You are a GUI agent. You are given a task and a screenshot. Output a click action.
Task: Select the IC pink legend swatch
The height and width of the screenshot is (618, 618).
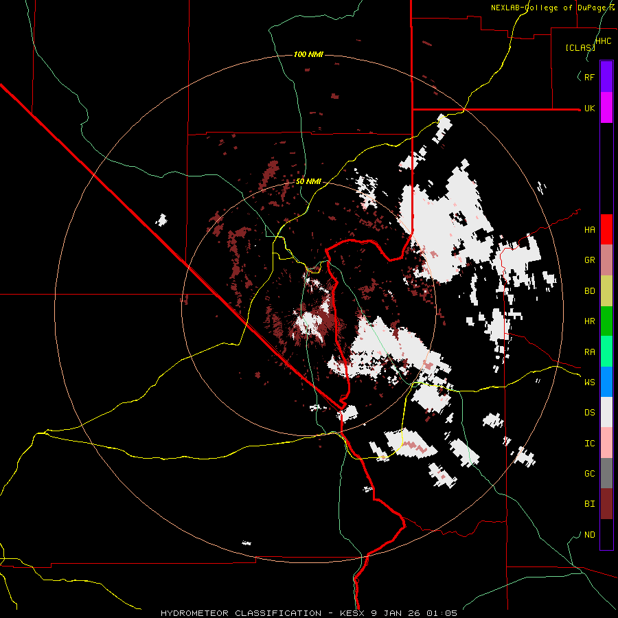606,443
